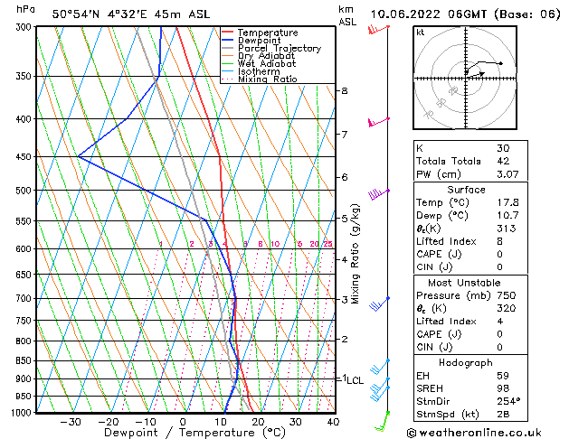The height and width of the screenshot is (439, 569).
Task: Click the EH value 59
Action: [503, 376]
